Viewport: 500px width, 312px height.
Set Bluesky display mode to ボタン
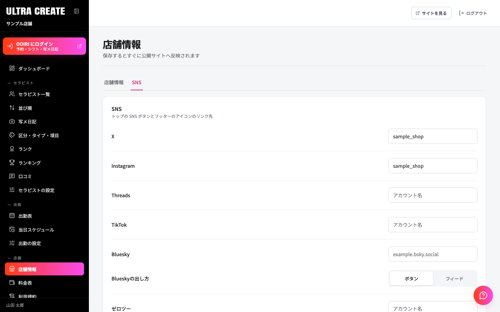(411, 278)
